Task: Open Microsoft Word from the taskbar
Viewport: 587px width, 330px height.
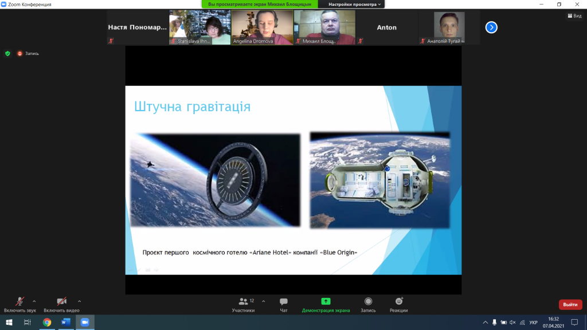Action: click(66, 322)
